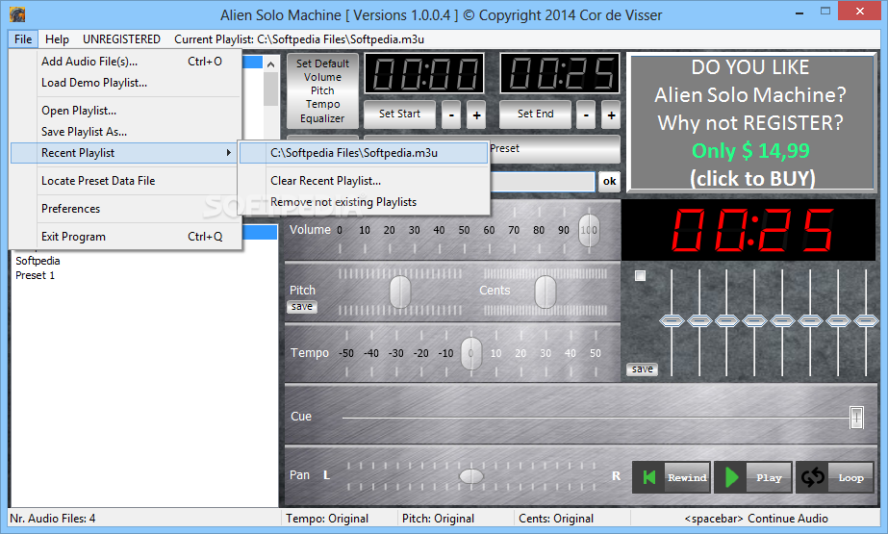Click Tempo: Original status text

click(327, 519)
